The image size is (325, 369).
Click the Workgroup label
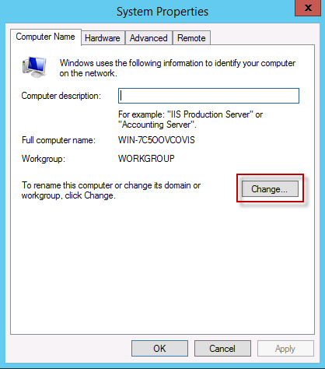[44, 159]
